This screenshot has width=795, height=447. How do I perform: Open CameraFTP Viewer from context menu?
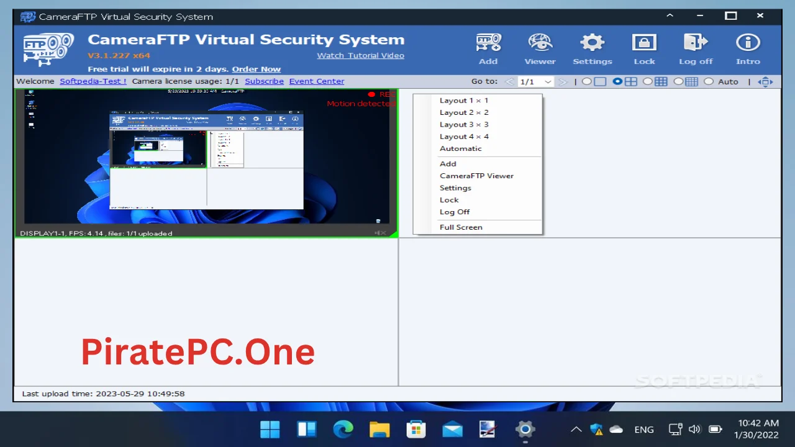pyautogui.click(x=478, y=176)
